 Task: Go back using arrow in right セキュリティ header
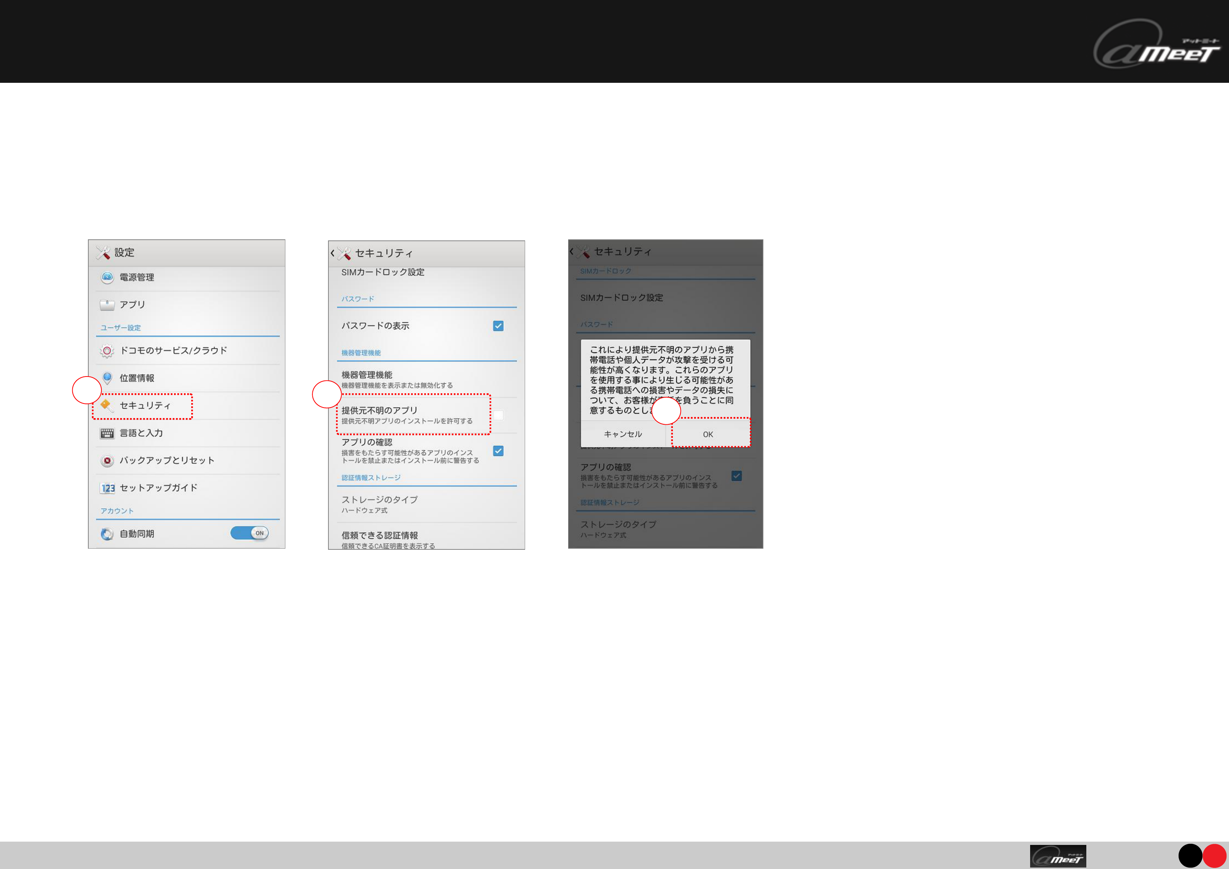coord(572,251)
